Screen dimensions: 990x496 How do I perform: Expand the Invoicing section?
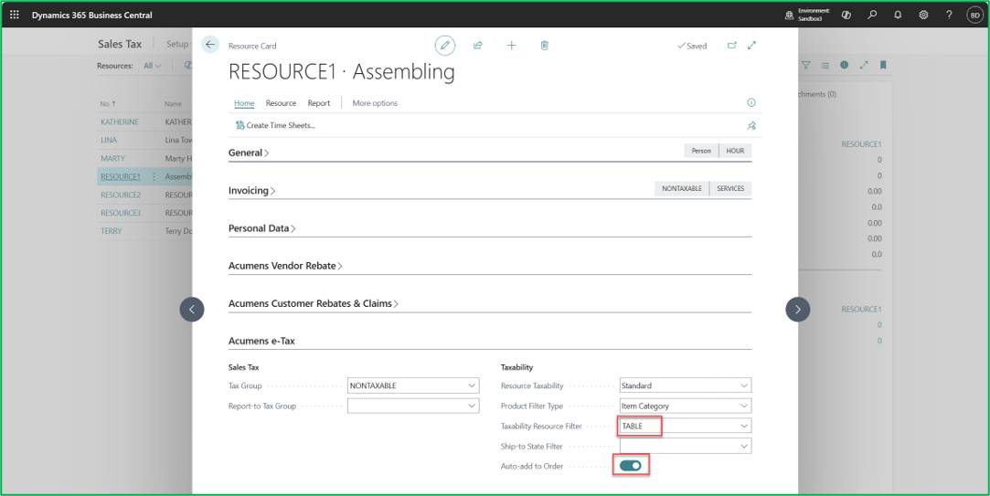point(252,191)
